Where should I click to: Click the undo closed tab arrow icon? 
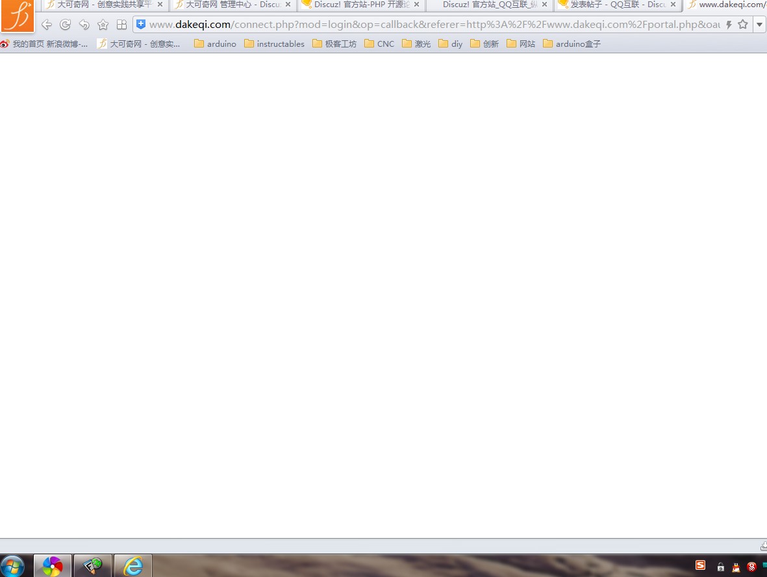(x=84, y=25)
